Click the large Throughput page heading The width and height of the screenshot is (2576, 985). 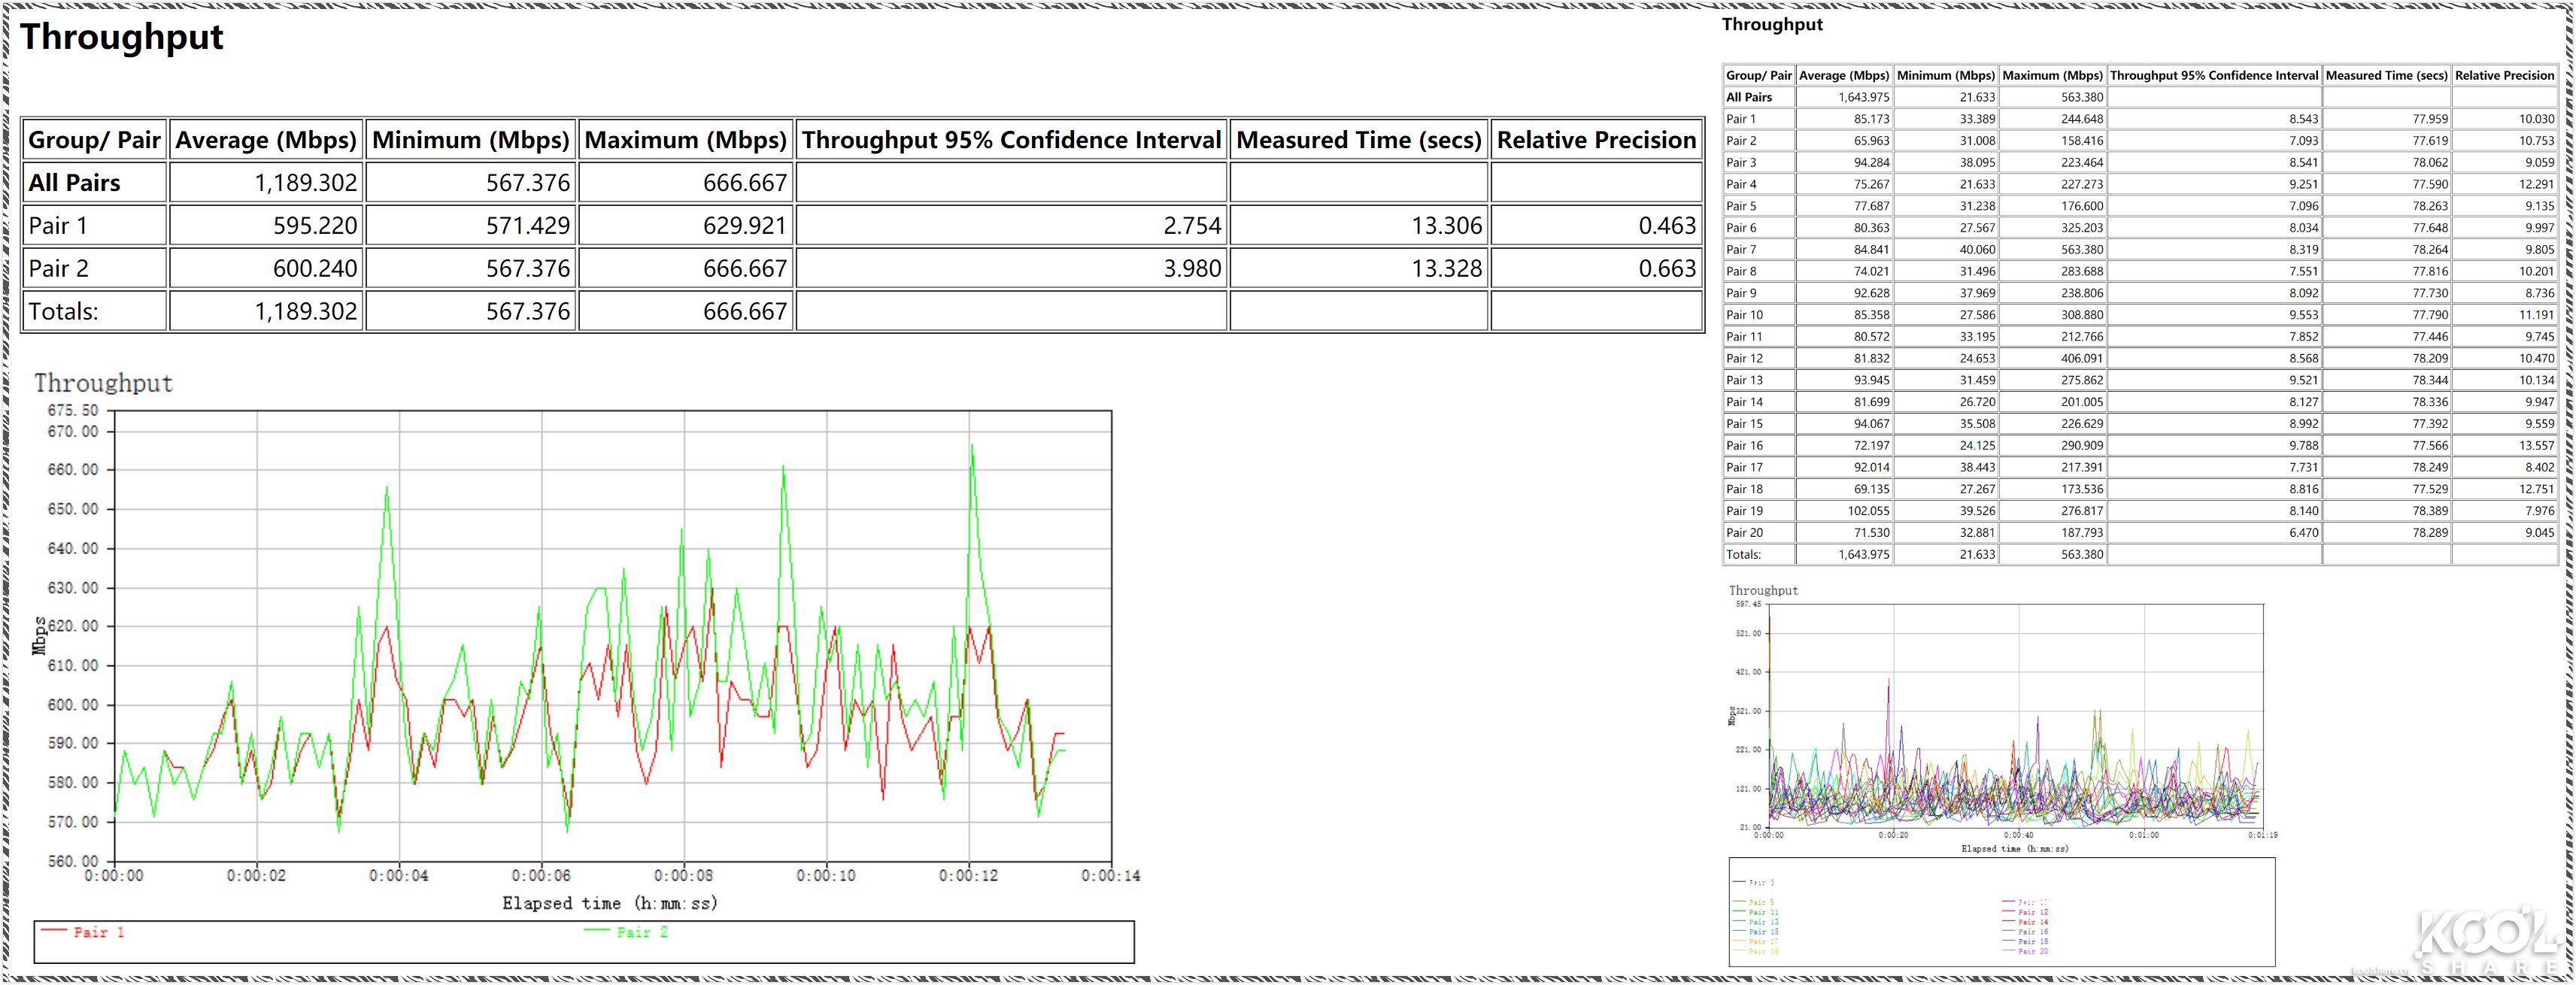[121, 37]
